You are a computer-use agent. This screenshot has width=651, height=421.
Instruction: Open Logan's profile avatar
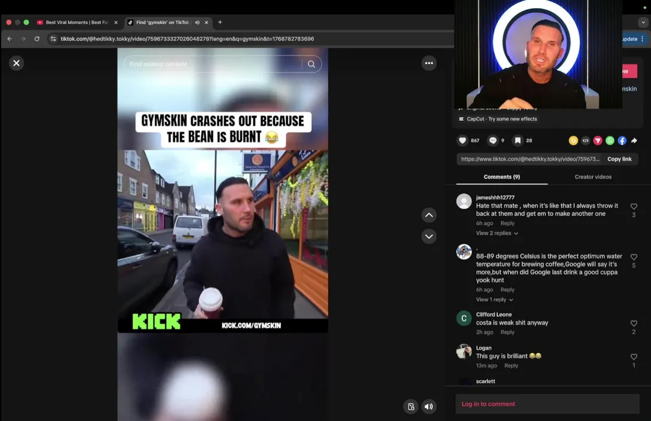464,351
